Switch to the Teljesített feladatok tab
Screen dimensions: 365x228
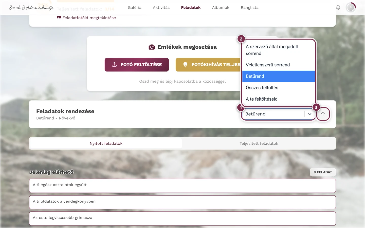tap(259, 143)
